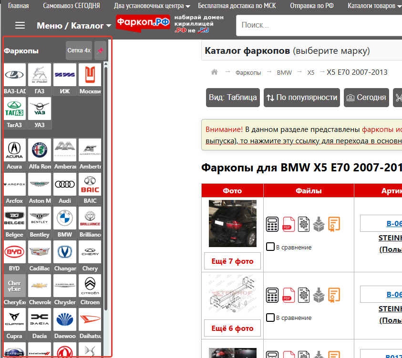Viewport: 402px width, 358px height.
Task: Show Ещё 7 фото gallery
Action: (x=232, y=261)
